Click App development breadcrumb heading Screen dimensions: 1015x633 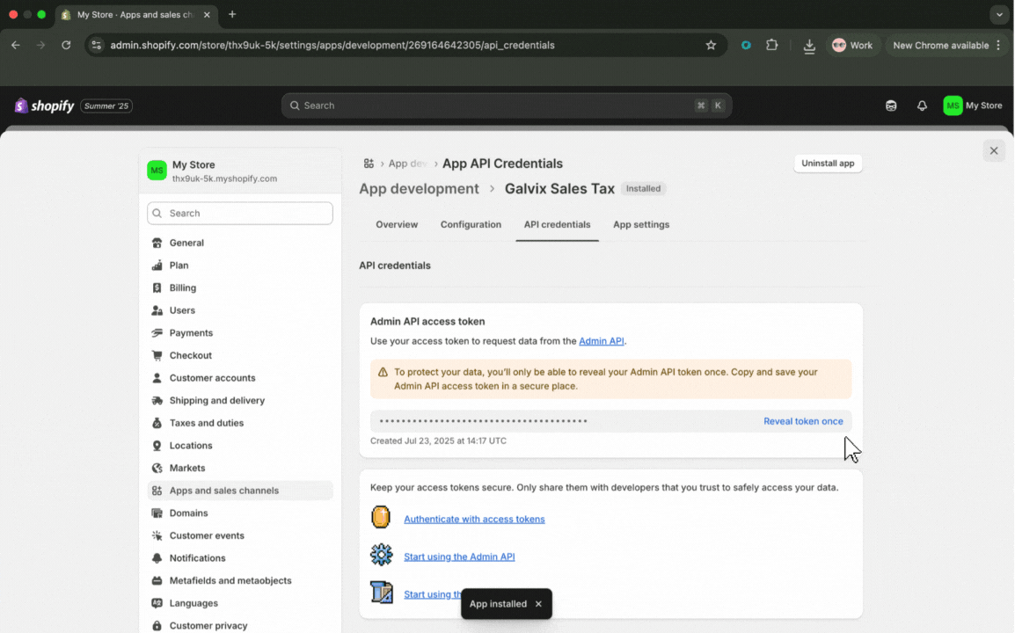(419, 189)
